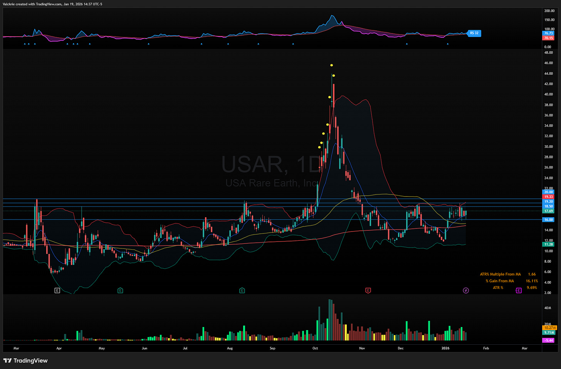The width and height of the screenshot is (561, 369).
Task: Click the RS 32 indicator label
Action: tap(474, 33)
